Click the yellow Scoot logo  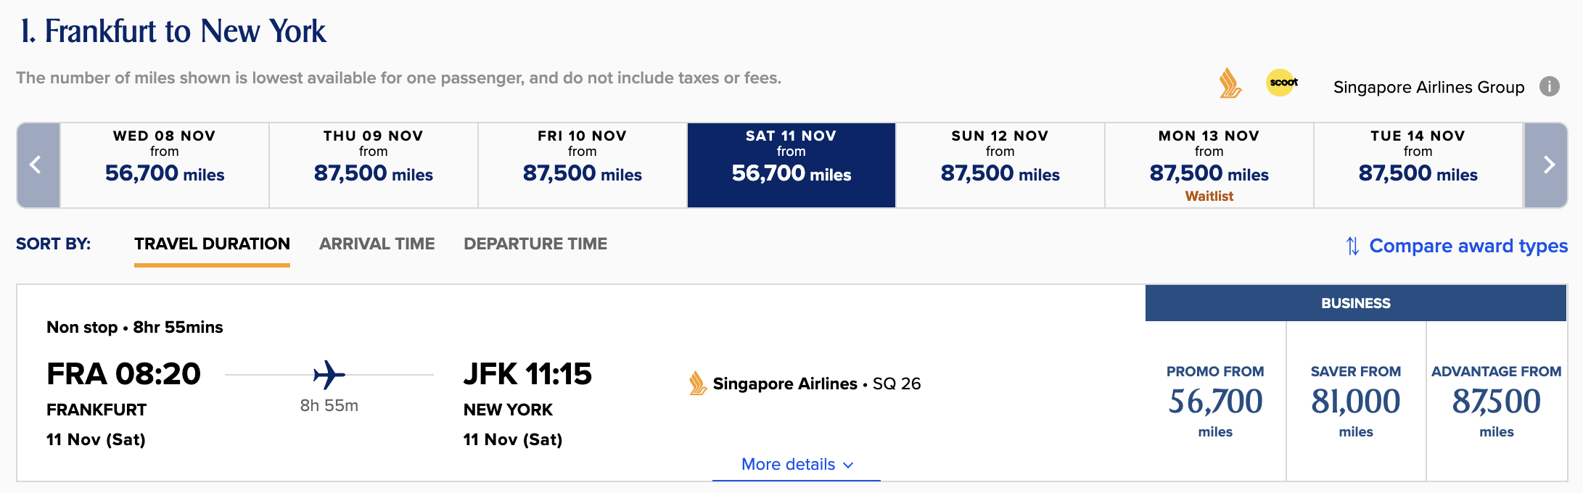click(1282, 83)
